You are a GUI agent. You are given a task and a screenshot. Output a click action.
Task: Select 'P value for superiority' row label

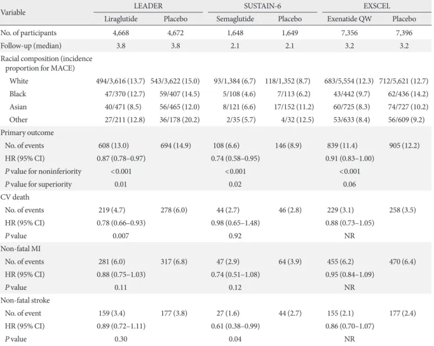coord(38,184)
